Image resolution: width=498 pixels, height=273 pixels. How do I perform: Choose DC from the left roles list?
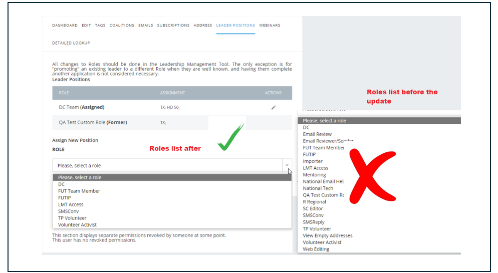pyautogui.click(x=61, y=184)
